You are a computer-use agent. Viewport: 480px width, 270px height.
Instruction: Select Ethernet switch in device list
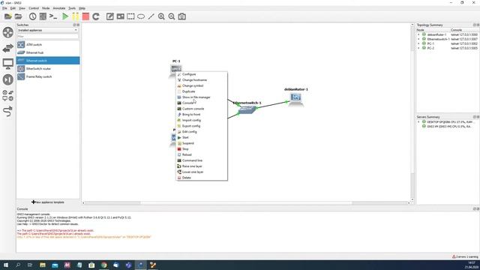click(x=48, y=61)
